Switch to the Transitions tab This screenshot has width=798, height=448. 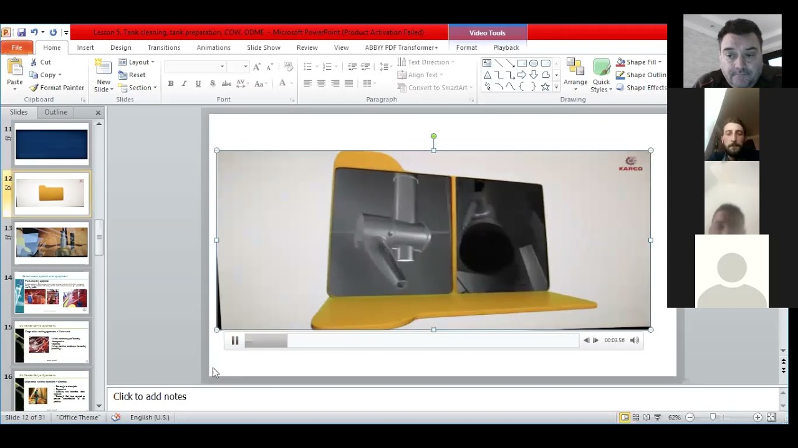click(x=164, y=47)
